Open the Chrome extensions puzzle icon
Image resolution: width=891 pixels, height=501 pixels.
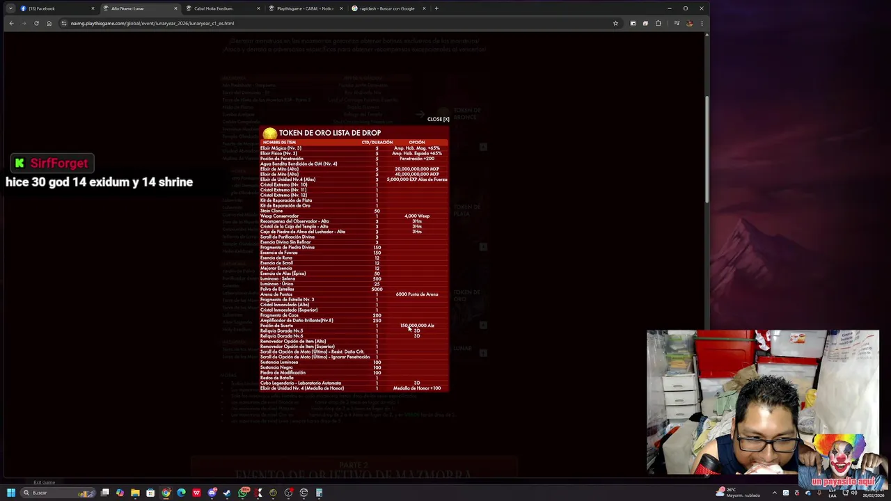pyautogui.click(x=659, y=23)
